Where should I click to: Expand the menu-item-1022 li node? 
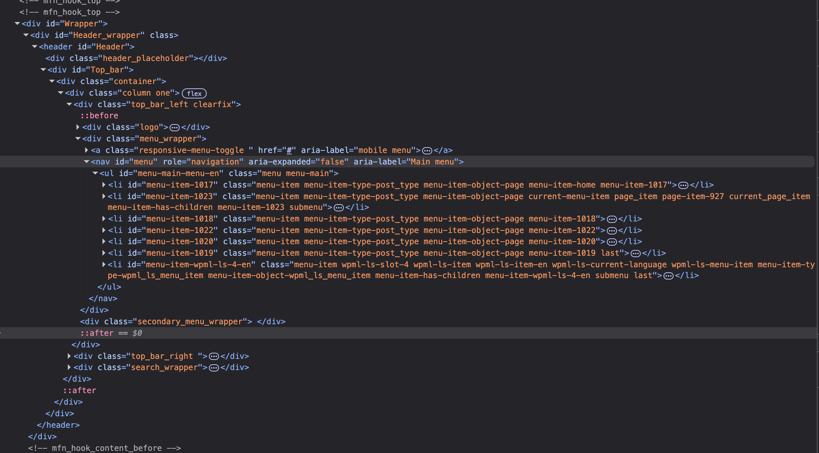tap(104, 230)
